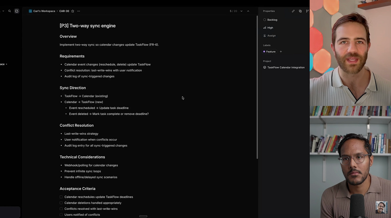
Task: Copy git branch name icon
Action: point(307,11)
